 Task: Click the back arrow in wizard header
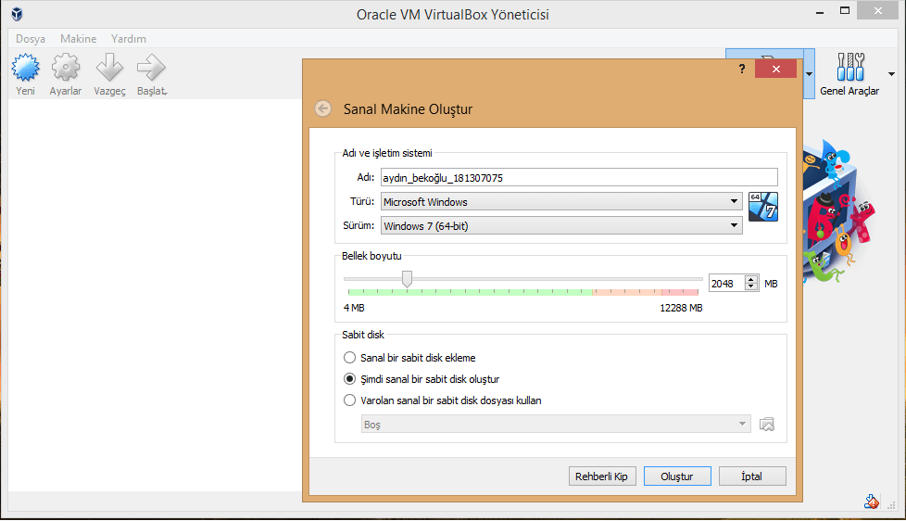[323, 108]
